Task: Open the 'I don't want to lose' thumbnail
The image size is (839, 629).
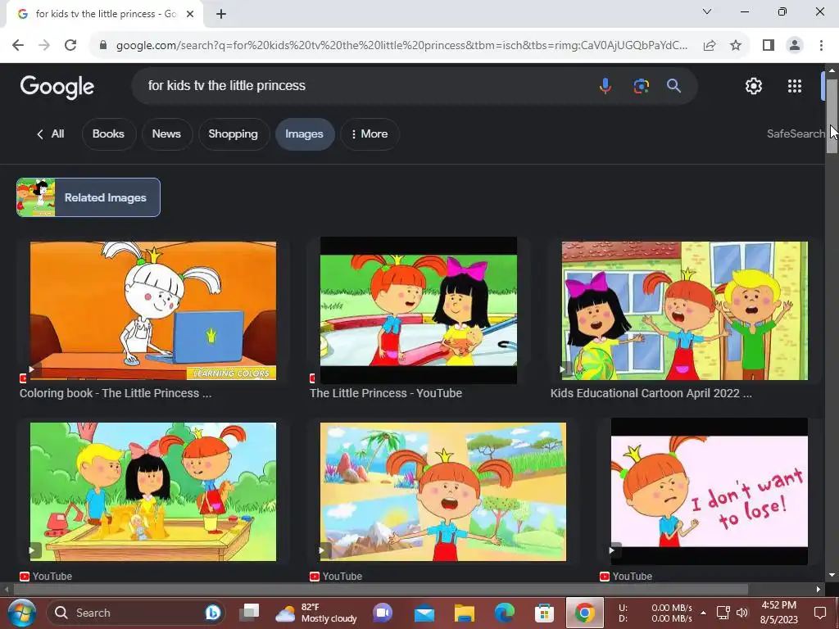Action: tap(709, 491)
